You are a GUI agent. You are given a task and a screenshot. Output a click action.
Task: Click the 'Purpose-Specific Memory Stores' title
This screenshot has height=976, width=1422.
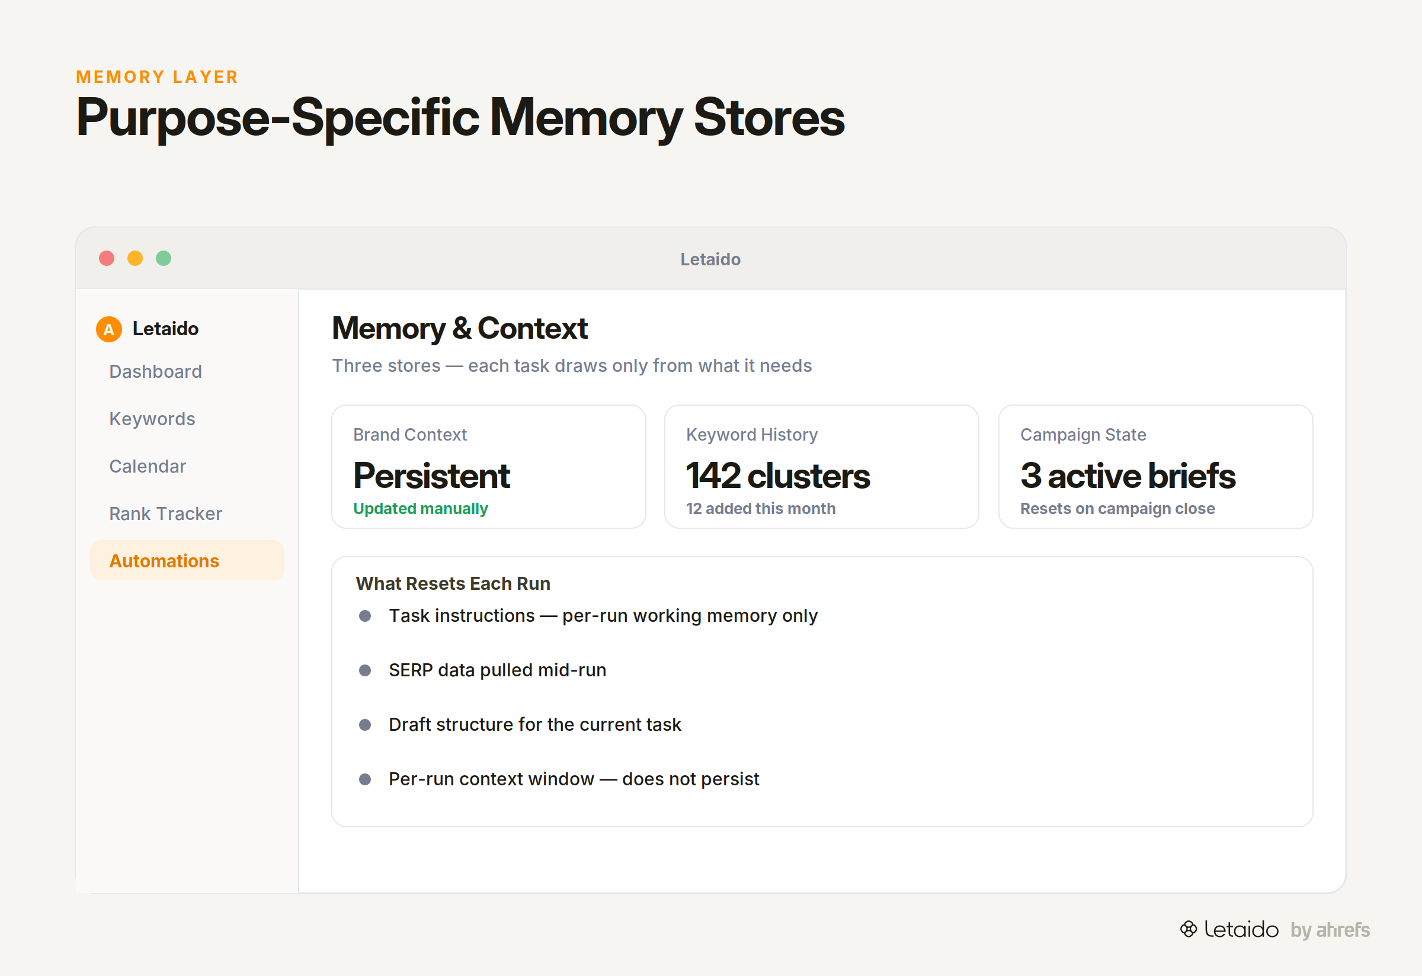coord(460,118)
